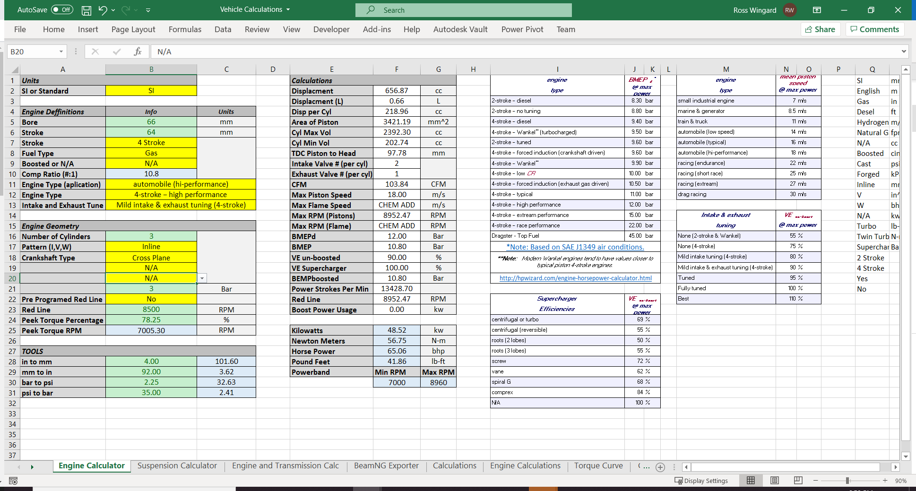Open the hpwizard engine horsepower calculator link
Viewport: 916px width, 491px height.
pyautogui.click(x=575, y=278)
